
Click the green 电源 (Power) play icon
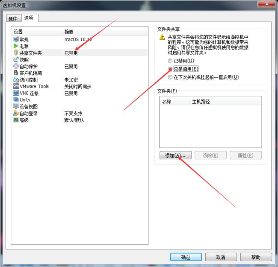click(x=16, y=46)
